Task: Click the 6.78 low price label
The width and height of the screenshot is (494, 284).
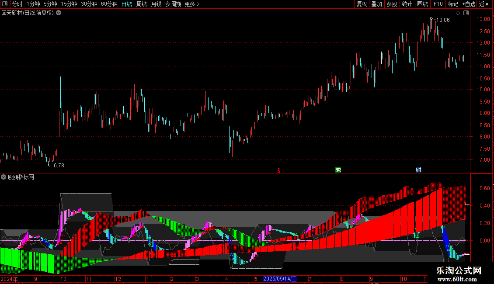Action: click(59, 165)
